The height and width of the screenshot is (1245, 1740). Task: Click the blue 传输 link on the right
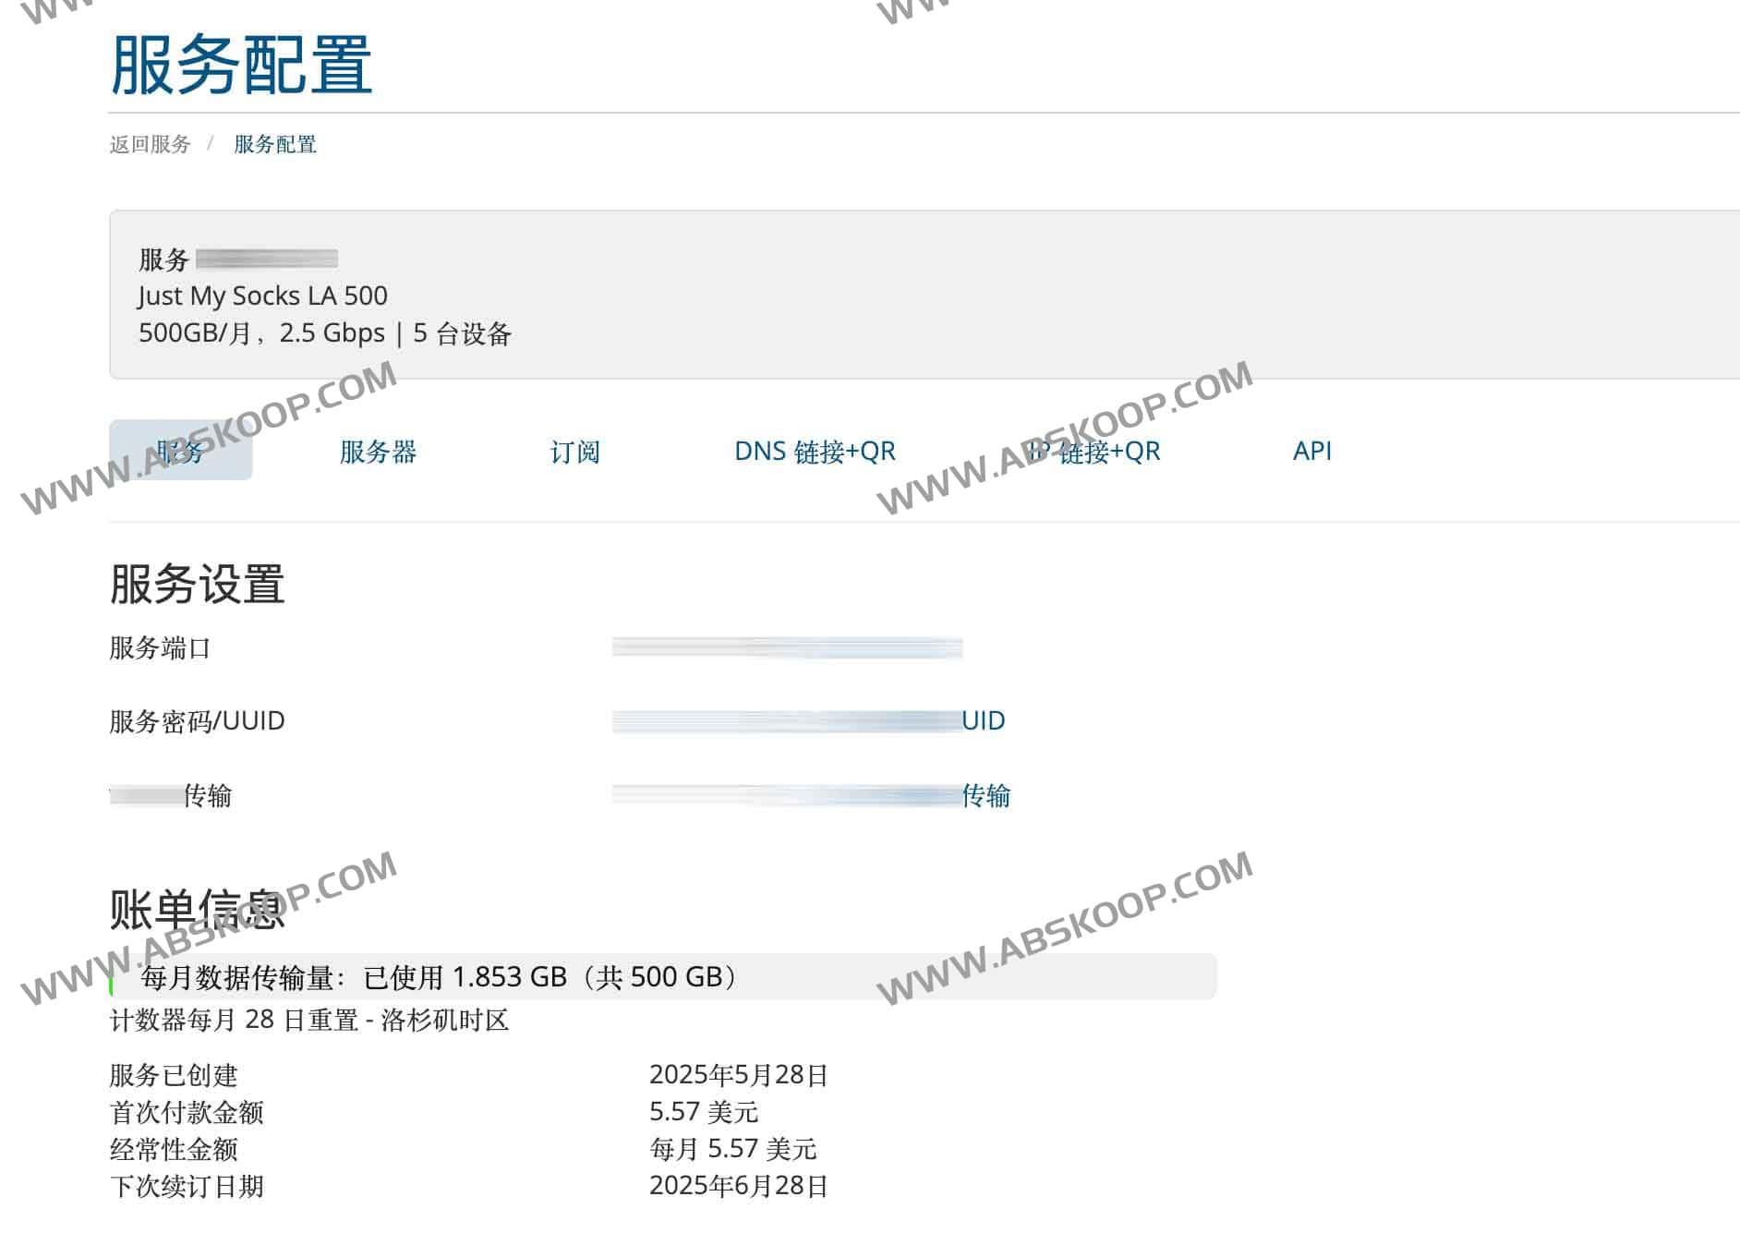(x=986, y=795)
